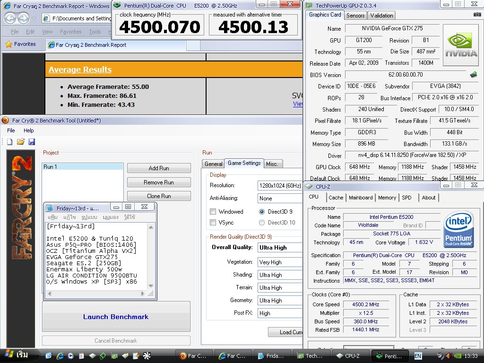Open Friday notepad taskbar button
Screen dimensions: 484x363
272,356
